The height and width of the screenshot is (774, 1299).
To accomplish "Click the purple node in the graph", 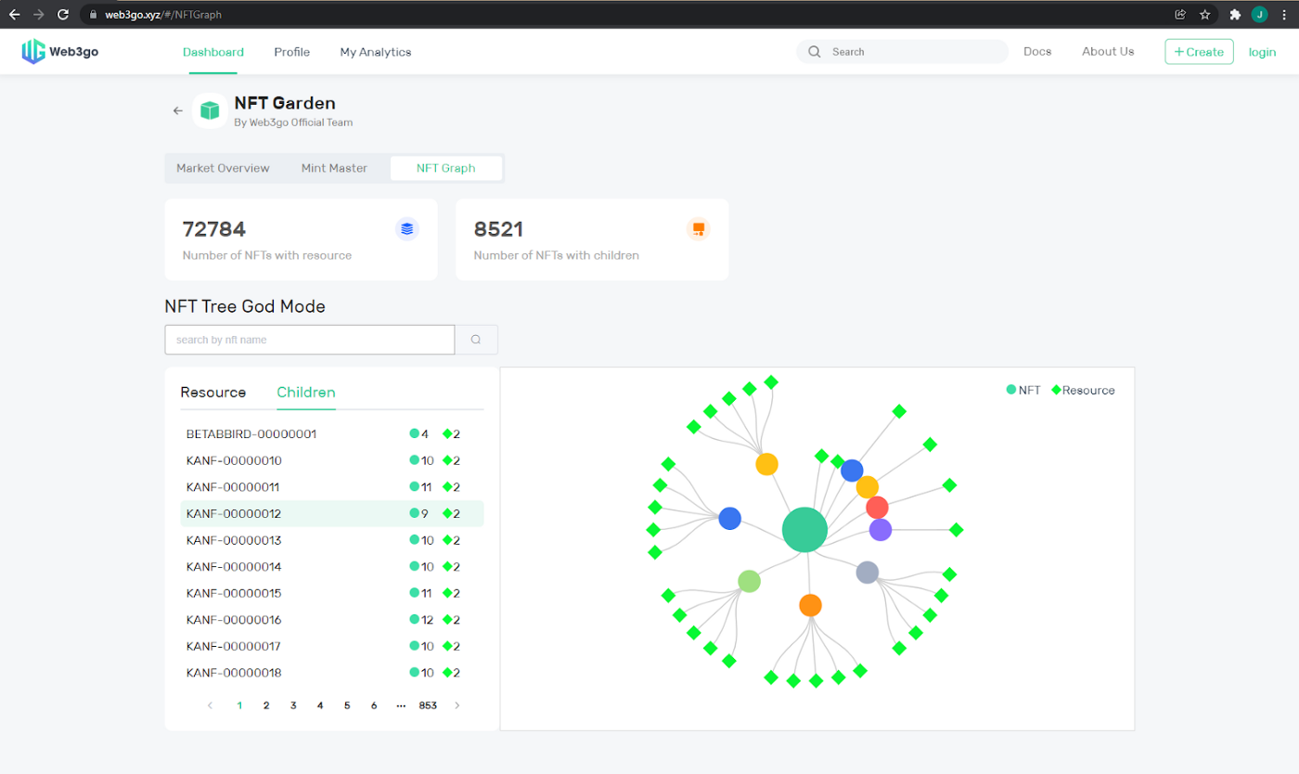I will click(x=881, y=530).
